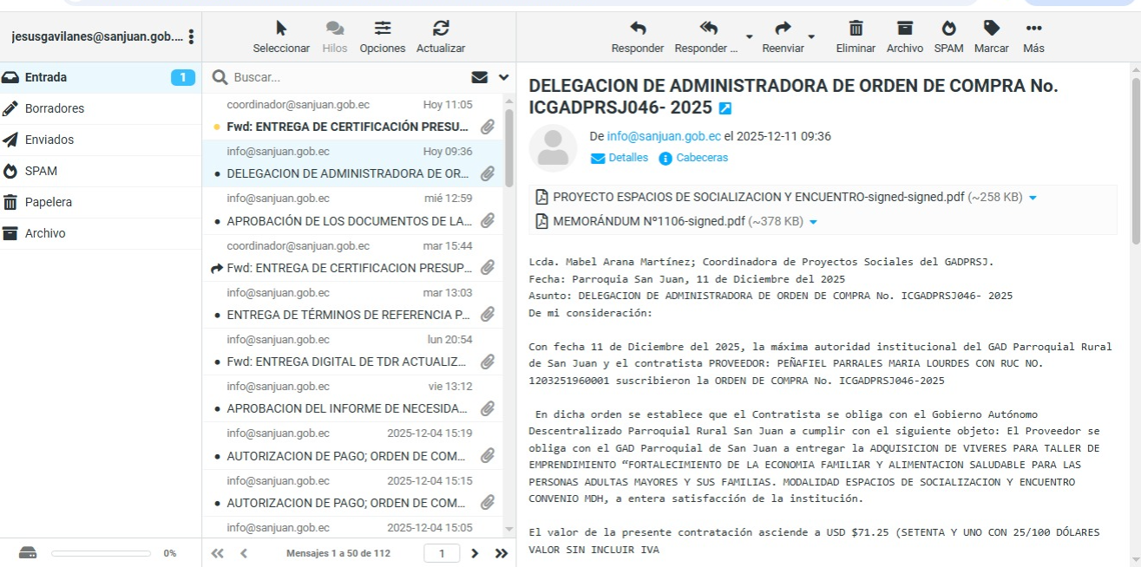The height and width of the screenshot is (567, 1141).
Task: Click the Reenviar forward icon
Action: [783, 29]
